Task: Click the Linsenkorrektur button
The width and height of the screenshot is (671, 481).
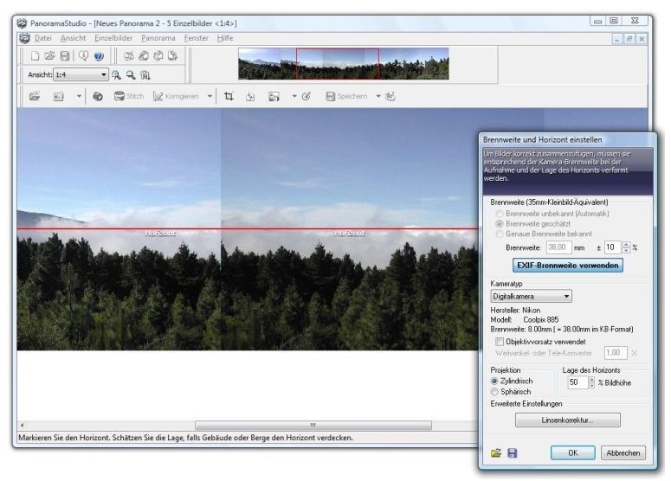Action: point(568,420)
